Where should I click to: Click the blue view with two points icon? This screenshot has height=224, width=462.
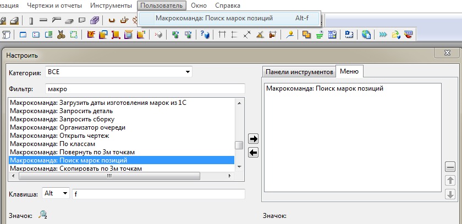point(36,35)
